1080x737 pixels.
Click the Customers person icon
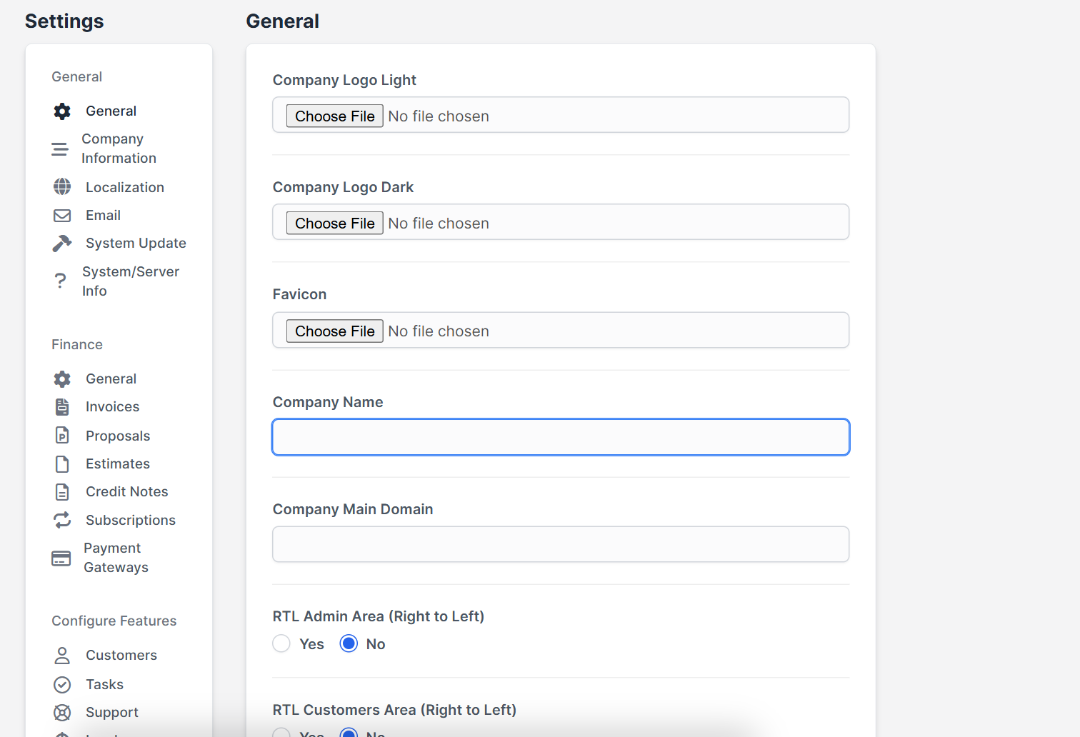coord(62,655)
